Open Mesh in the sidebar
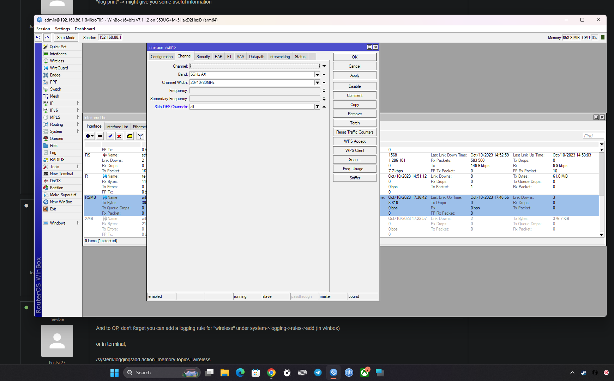This screenshot has height=381, width=614. click(x=54, y=96)
